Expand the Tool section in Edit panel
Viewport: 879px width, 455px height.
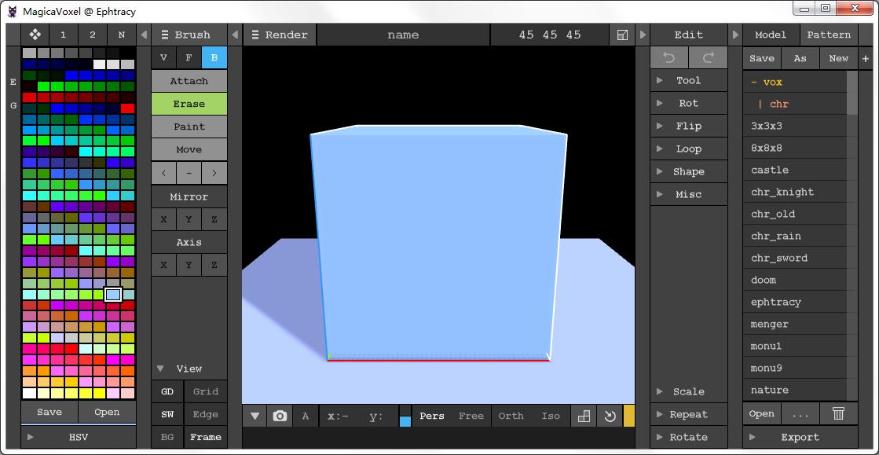tap(688, 80)
